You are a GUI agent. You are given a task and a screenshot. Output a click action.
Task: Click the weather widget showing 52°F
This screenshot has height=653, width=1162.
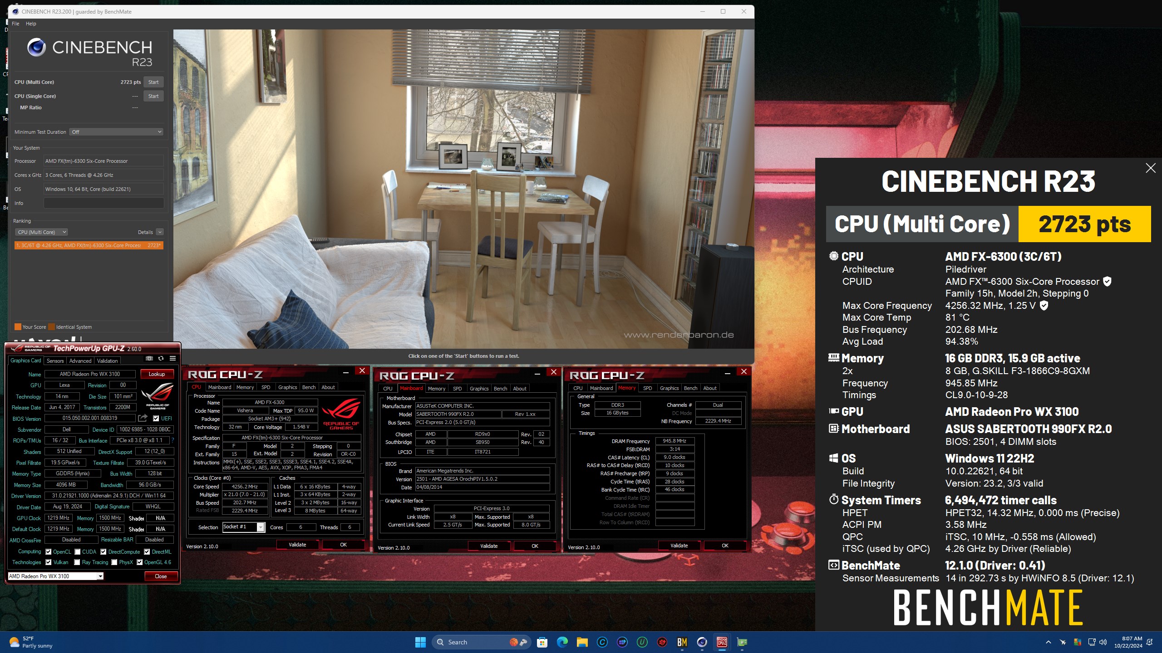tap(31, 642)
